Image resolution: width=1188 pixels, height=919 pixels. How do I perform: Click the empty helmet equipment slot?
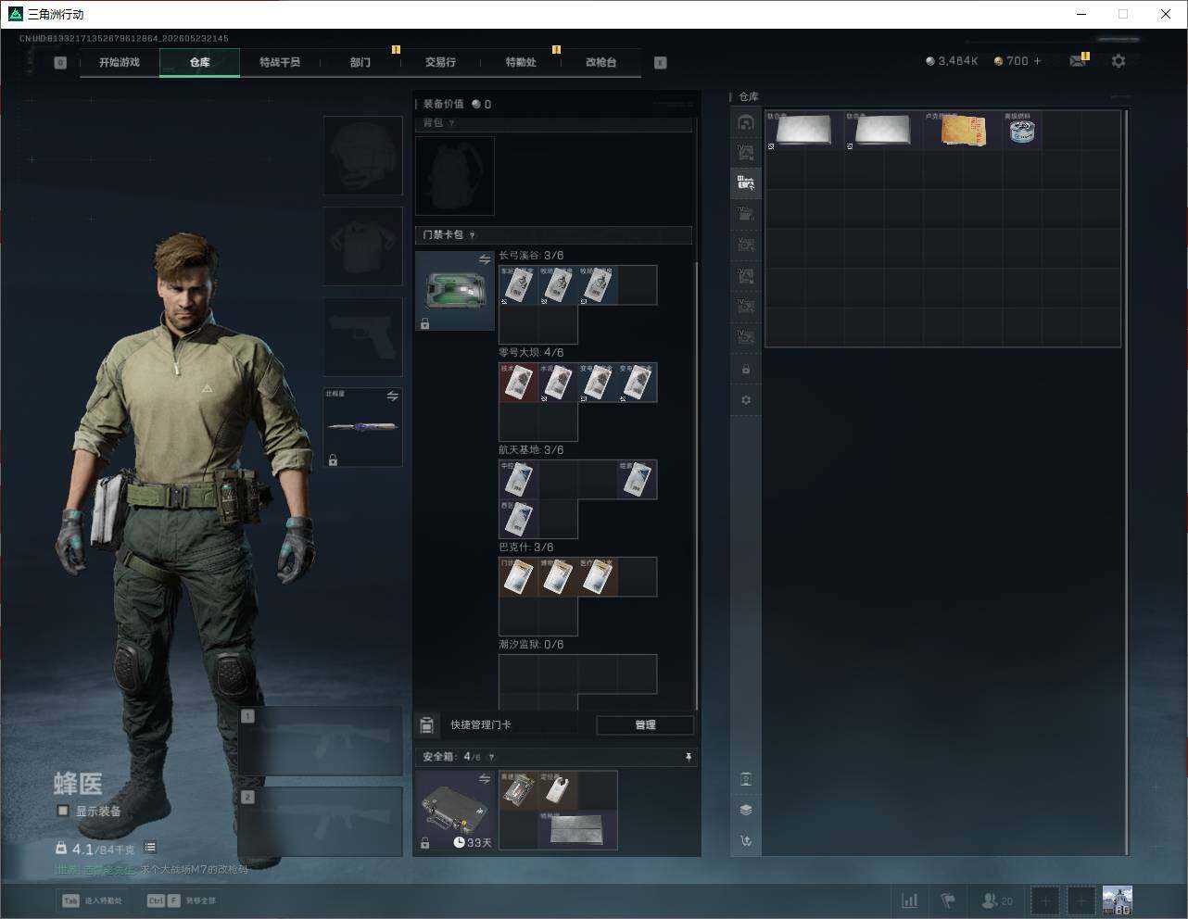[362, 156]
